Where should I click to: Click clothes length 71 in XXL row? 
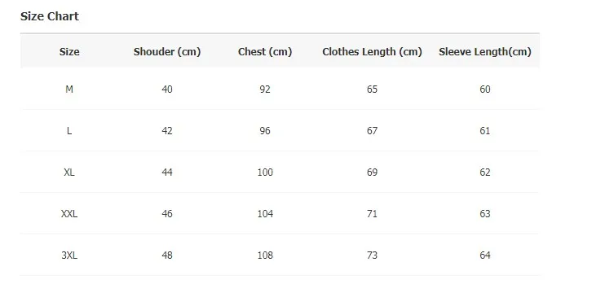tap(372, 214)
